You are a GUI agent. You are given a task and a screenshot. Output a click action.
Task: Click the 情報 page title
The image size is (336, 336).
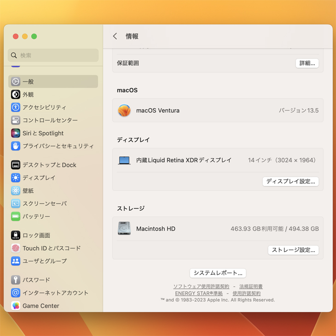click(132, 36)
